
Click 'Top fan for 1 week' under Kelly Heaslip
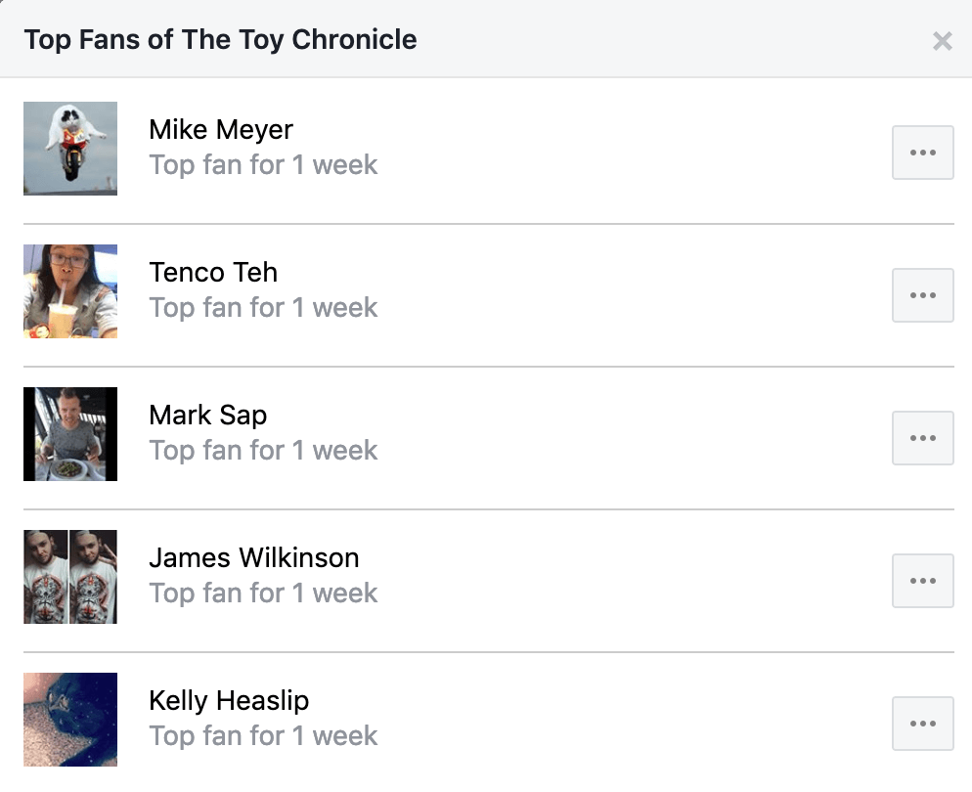[263, 736]
